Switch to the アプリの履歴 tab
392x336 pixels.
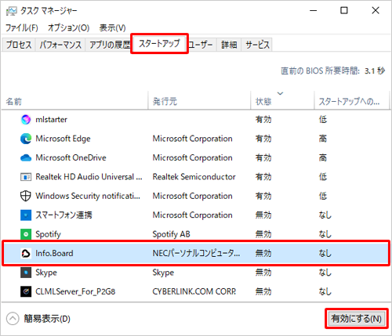click(x=109, y=45)
